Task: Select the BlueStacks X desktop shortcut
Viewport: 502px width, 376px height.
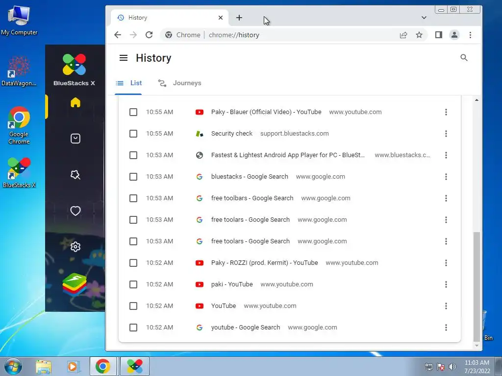Action: pyautogui.click(x=19, y=173)
